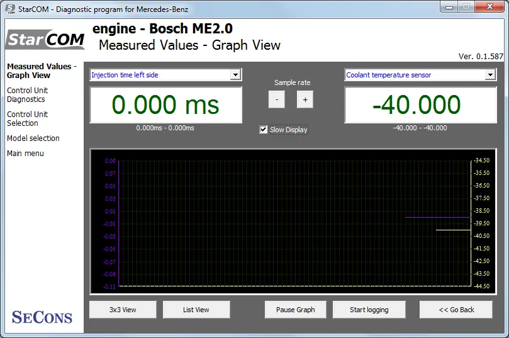Return to Main menu

coord(25,154)
